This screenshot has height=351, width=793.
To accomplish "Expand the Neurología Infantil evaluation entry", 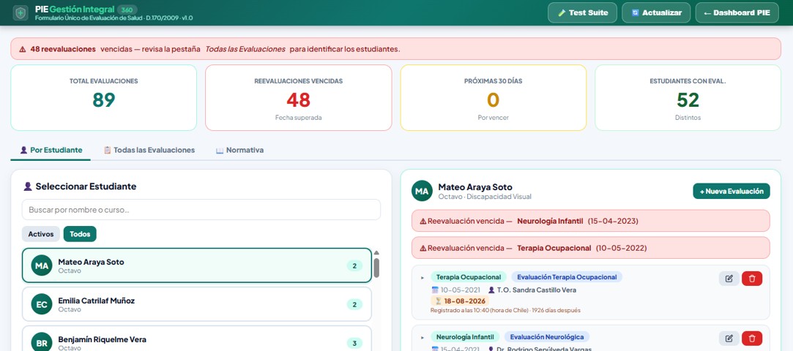I will coord(422,337).
